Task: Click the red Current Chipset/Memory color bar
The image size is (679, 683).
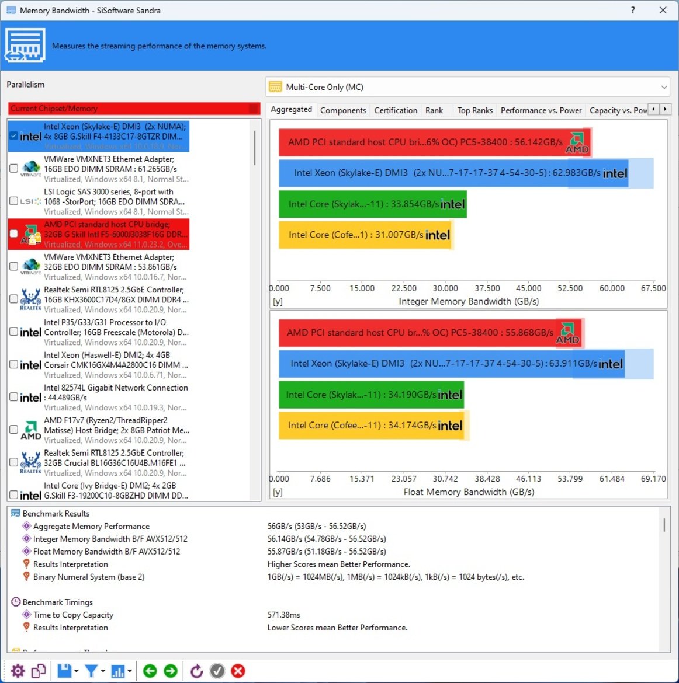Action: click(134, 109)
